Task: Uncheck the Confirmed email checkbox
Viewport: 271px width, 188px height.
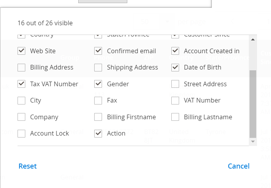Action: coord(99,51)
